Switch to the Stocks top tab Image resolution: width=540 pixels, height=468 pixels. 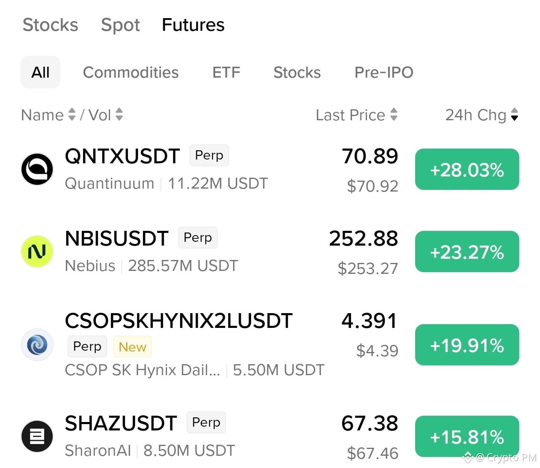pyautogui.click(x=50, y=25)
